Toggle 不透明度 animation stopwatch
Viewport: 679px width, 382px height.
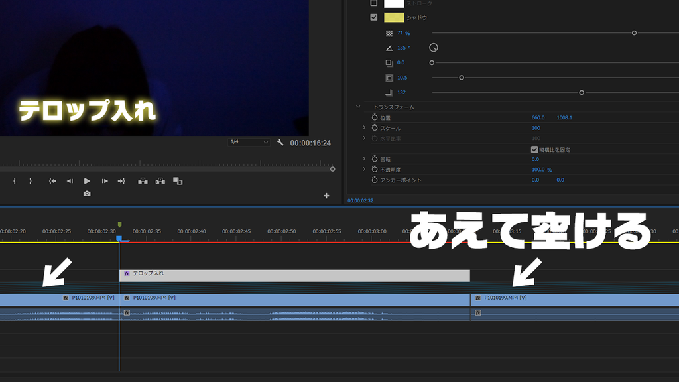point(375,169)
